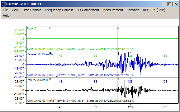This screenshot has width=180, height=112.
Task: Open the File menu
Action: 5,10
